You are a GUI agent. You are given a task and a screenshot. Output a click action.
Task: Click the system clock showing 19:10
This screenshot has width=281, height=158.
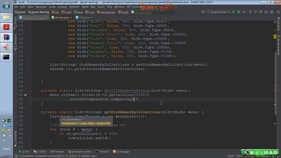(x=6, y=149)
